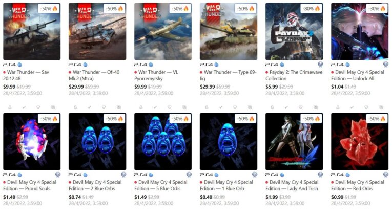Open the Payday 2: The Crimewave Collection title link
Viewport: 392px width, 215px height.
pyautogui.click(x=294, y=75)
